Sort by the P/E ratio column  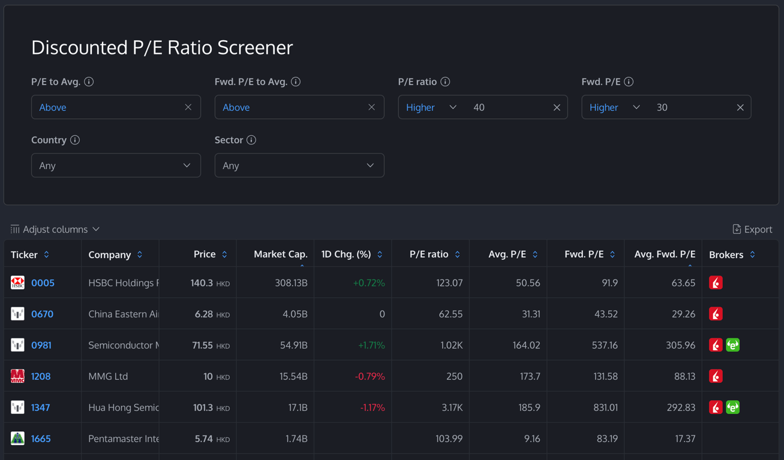click(457, 255)
